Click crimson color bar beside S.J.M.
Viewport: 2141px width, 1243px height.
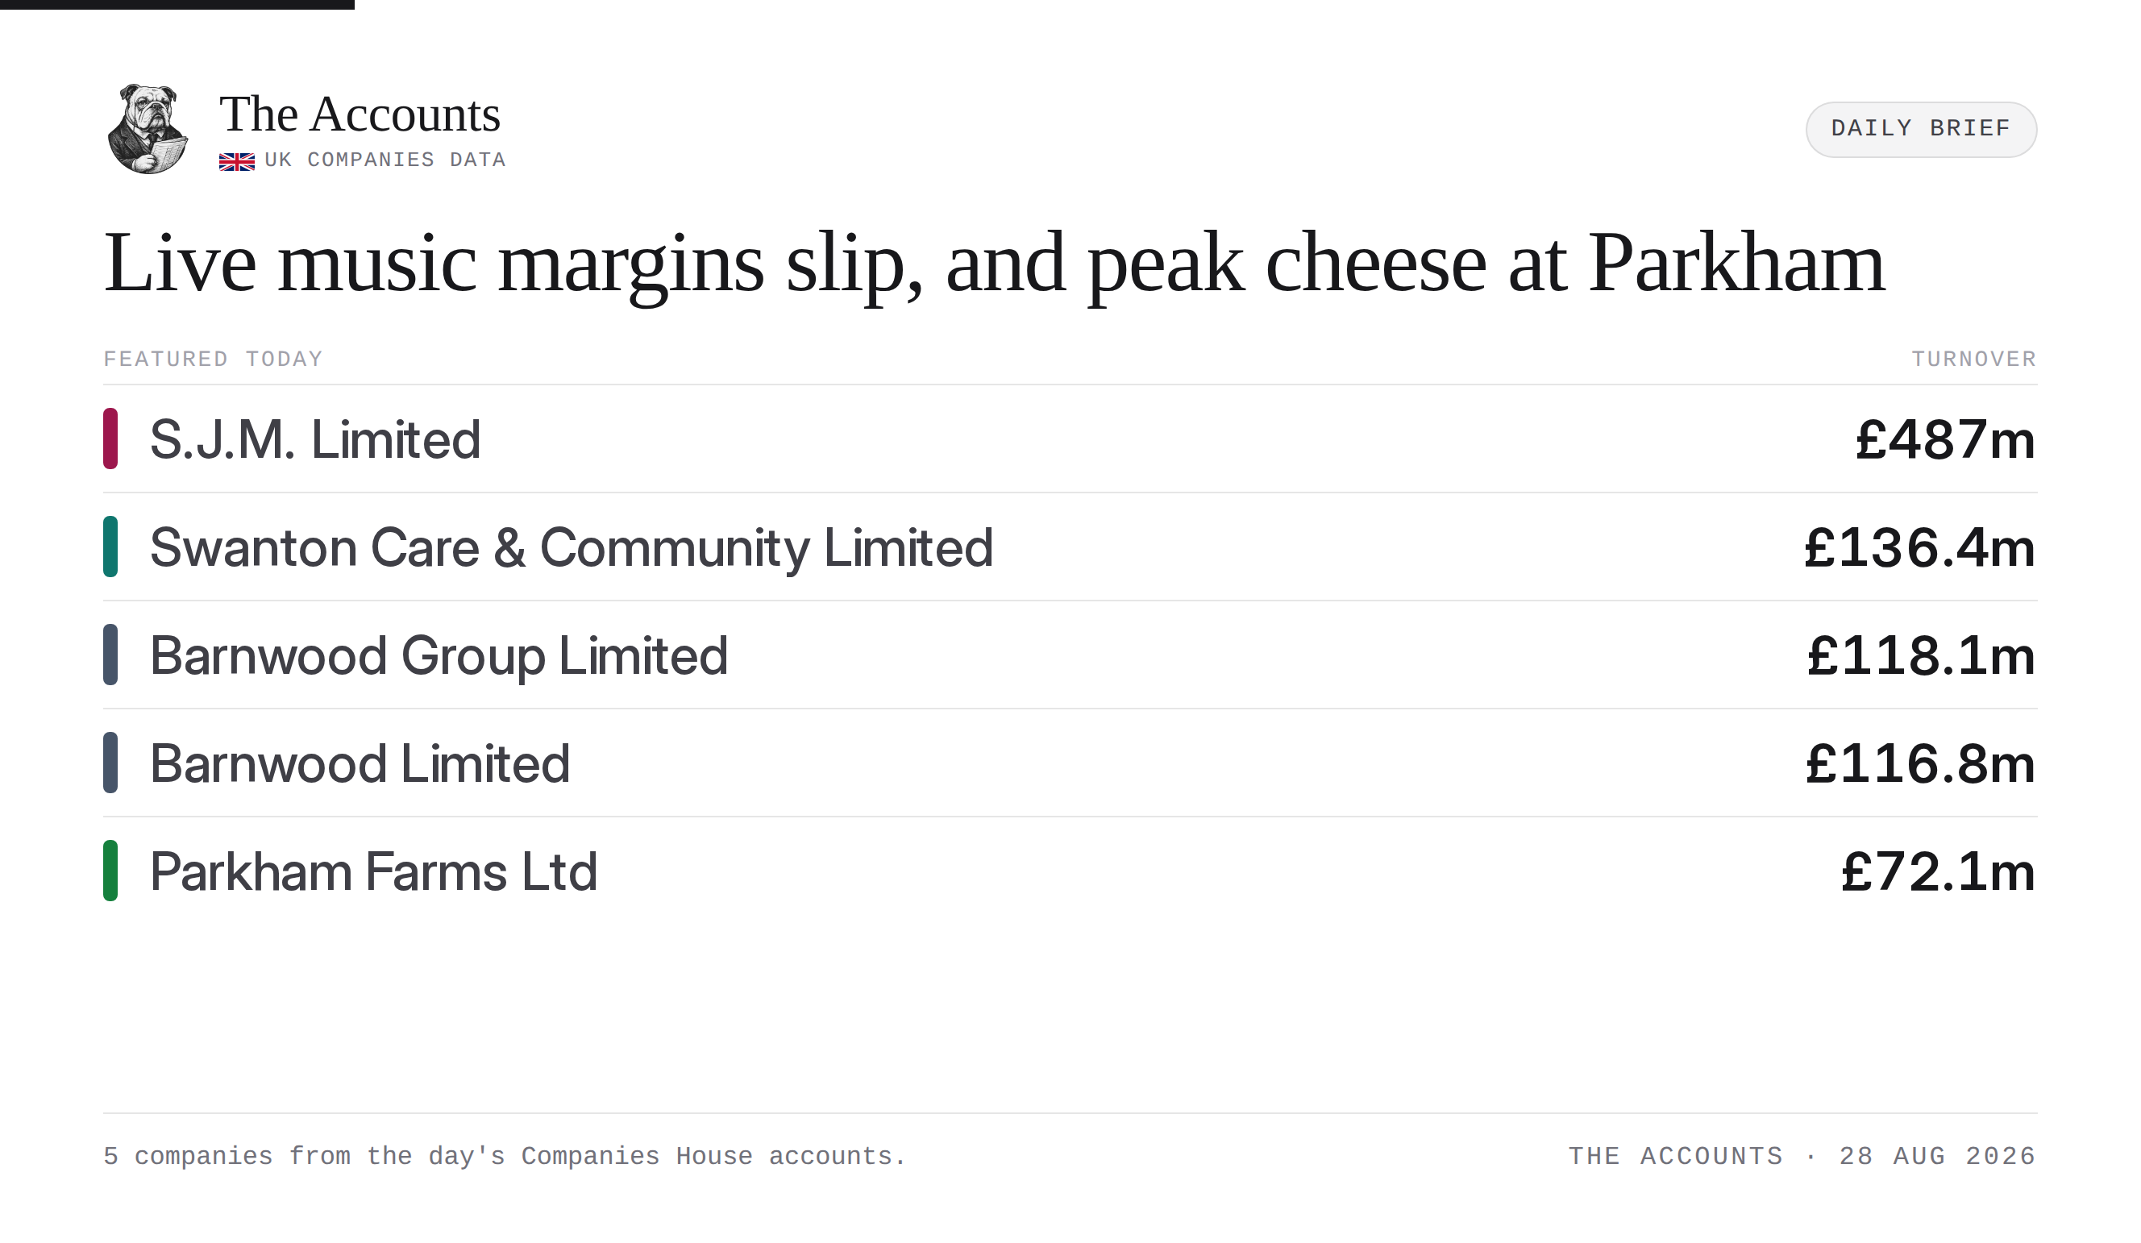110,439
